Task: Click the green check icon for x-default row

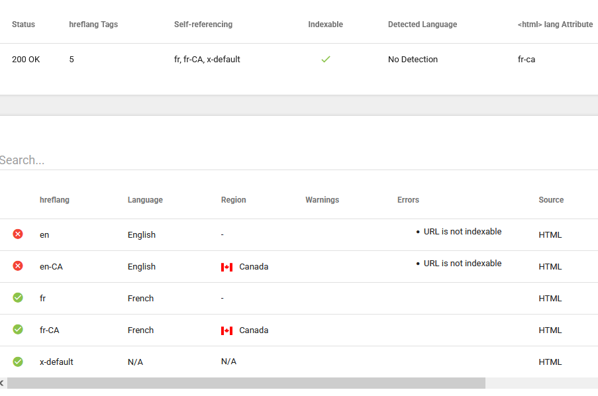Action: coord(18,362)
